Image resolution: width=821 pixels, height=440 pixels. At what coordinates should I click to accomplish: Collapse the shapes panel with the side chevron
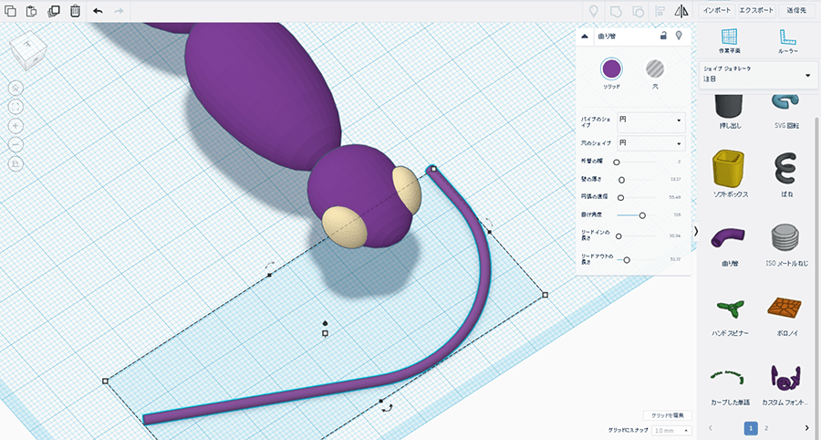[x=696, y=231]
